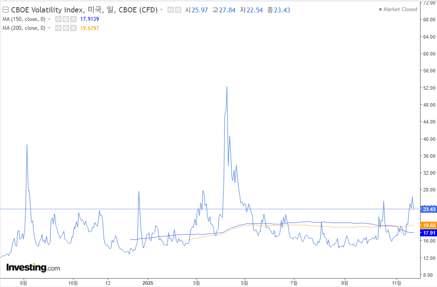Open settings gear for the MA 150 indicator
Screen dimensions: 437x287
[x=66, y=19]
